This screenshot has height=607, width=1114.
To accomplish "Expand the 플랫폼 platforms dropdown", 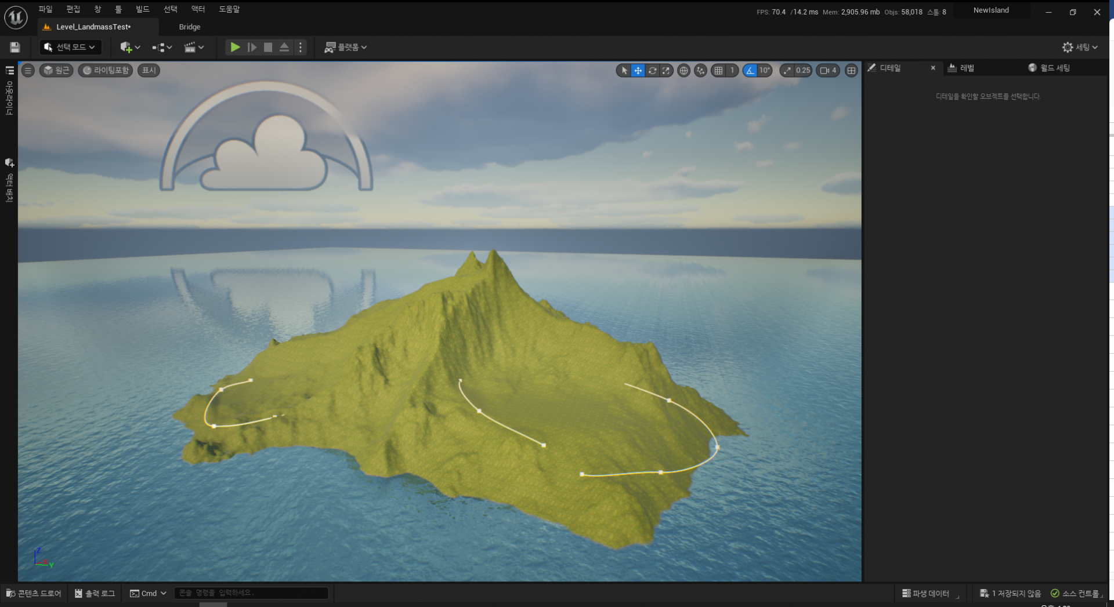I will pos(346,48).
